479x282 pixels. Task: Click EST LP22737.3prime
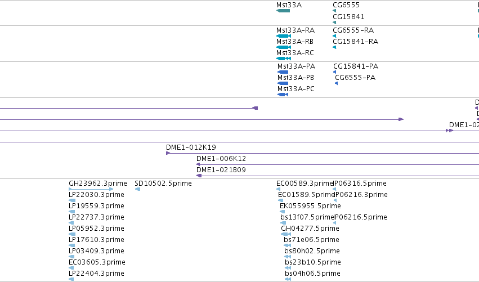pos(97,217)
